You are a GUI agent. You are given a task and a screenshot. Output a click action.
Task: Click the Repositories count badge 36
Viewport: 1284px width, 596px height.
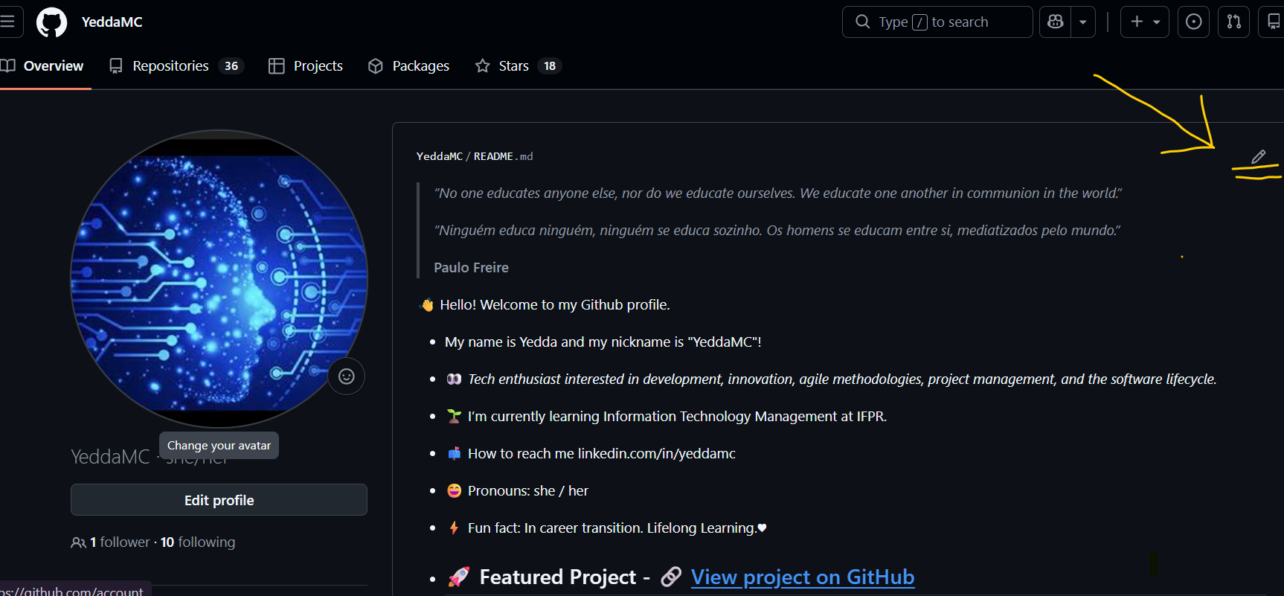[x=231, y=66]
